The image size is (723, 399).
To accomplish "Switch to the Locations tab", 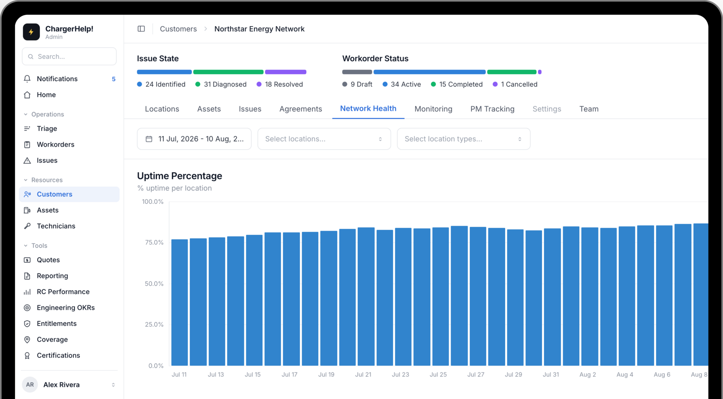I will click(x=162, y=109).
